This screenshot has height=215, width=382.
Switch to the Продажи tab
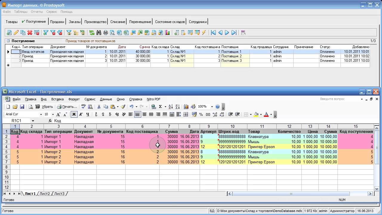click(x=57, y=22)
